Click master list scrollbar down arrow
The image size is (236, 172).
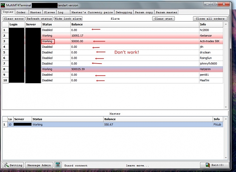(226, 158)
